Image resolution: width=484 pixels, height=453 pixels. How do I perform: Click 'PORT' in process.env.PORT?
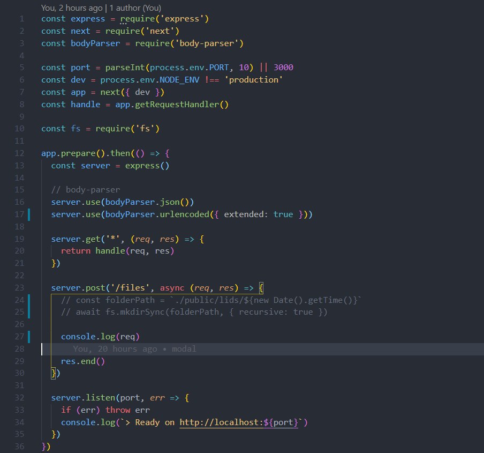[219, 68]
